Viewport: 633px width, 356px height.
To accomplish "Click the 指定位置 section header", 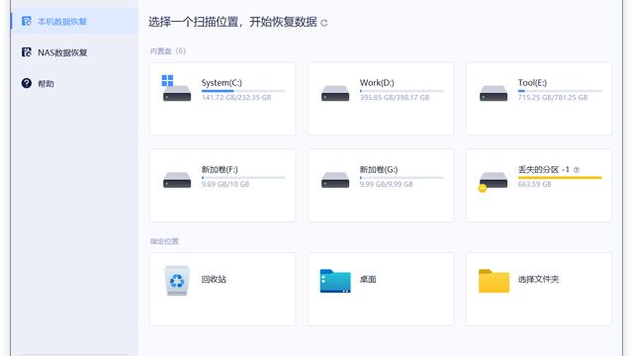I will coord(164,241).
